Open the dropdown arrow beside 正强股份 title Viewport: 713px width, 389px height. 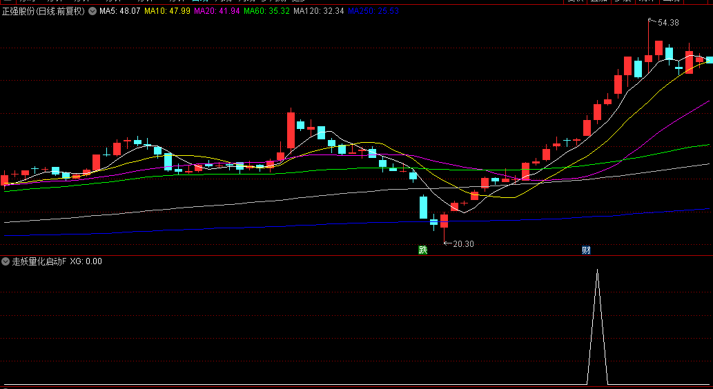click(92, 11)
